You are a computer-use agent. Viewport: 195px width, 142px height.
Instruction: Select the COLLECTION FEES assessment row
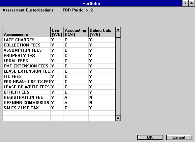pyautogui.click(x=59, y=45)
